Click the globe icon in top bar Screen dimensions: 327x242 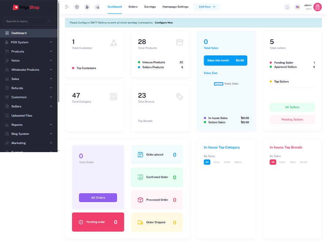(77, 7)
